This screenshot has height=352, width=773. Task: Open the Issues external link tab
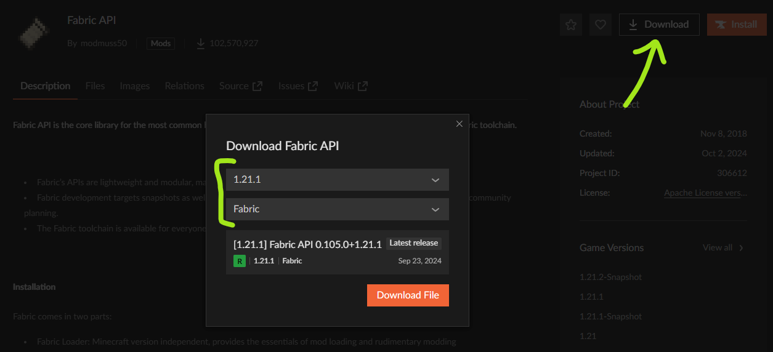(297, 86)
